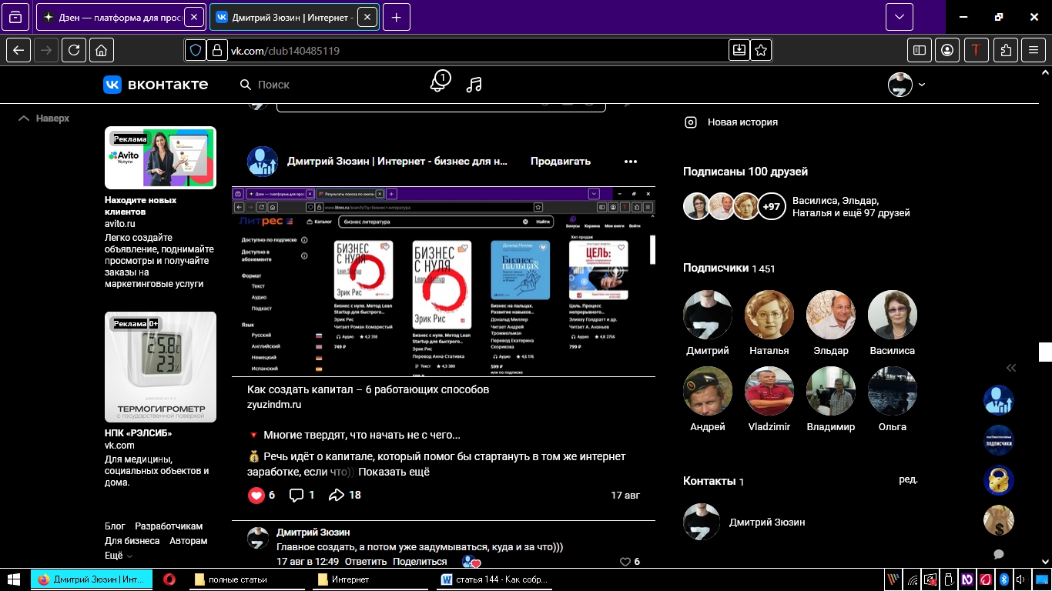The height and width of the screenshot is (591, 1052).
Task: Click Ответить under the comment
Action: [x=365, y=562]
